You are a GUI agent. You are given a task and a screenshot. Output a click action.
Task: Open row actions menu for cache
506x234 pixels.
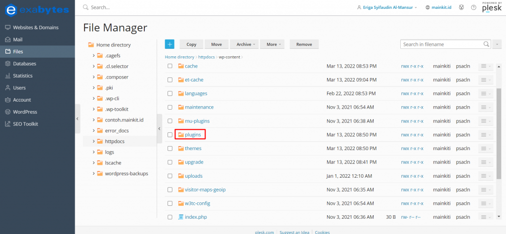click(486, 66)
